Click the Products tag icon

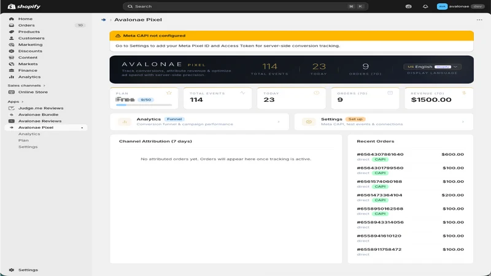click(x=12, y=32)
